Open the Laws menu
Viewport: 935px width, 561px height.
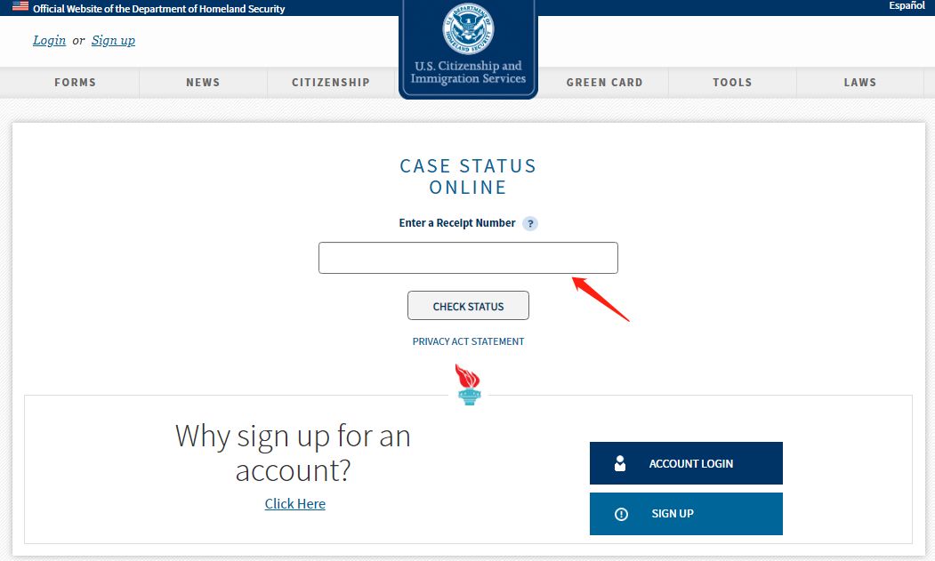point(860,83)
